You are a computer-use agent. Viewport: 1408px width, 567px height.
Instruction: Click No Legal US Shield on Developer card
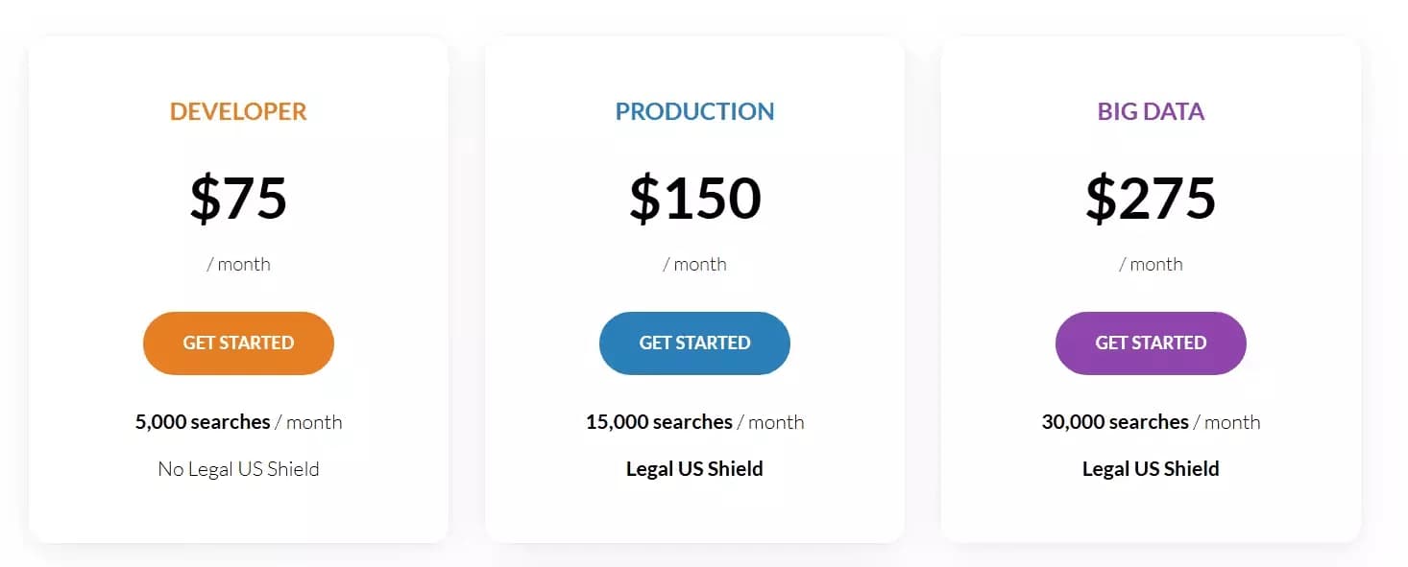tap(237, 468)
